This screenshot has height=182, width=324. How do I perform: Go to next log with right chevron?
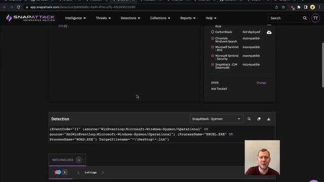[103, 172]
